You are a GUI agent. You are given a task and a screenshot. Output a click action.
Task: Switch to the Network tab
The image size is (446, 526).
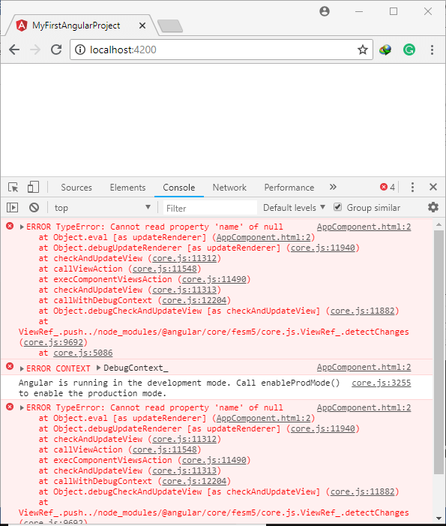(x=229, y=187)
